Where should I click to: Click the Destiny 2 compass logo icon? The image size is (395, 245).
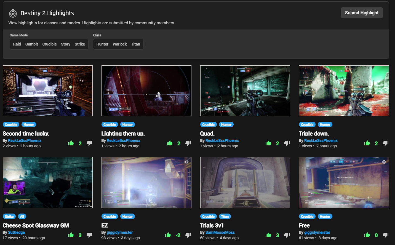click(13, 13)
